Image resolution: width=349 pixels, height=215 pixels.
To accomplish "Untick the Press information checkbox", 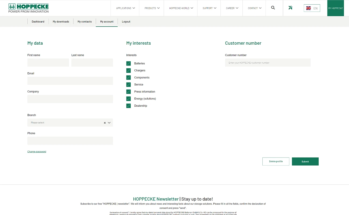I will click(128, 92).
